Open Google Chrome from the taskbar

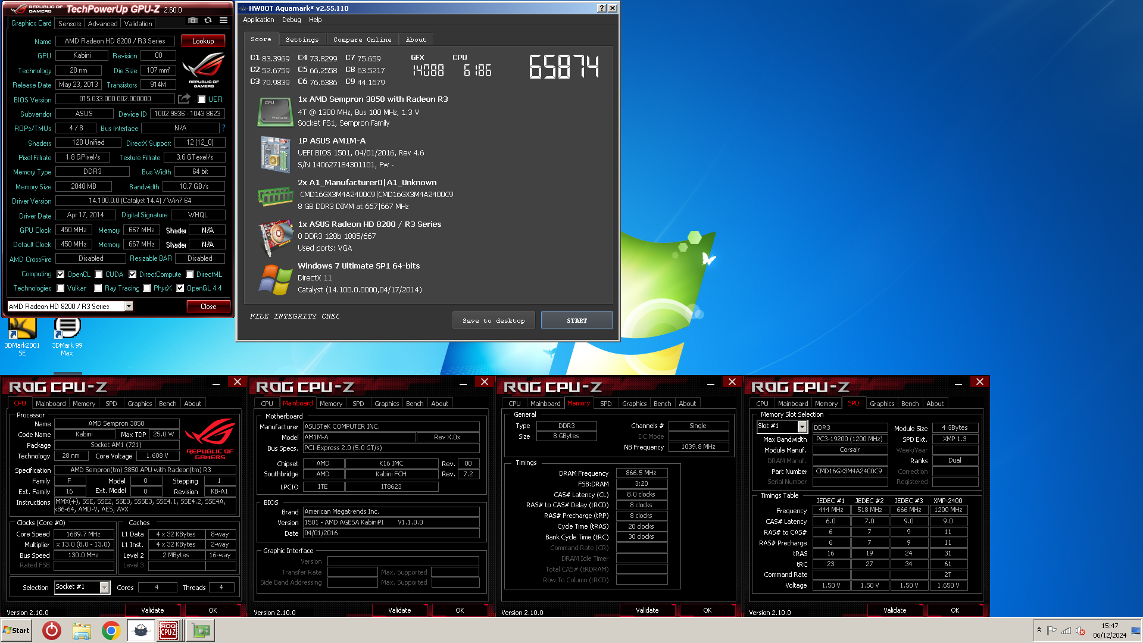pyautogui.click(x=111, y=630)
